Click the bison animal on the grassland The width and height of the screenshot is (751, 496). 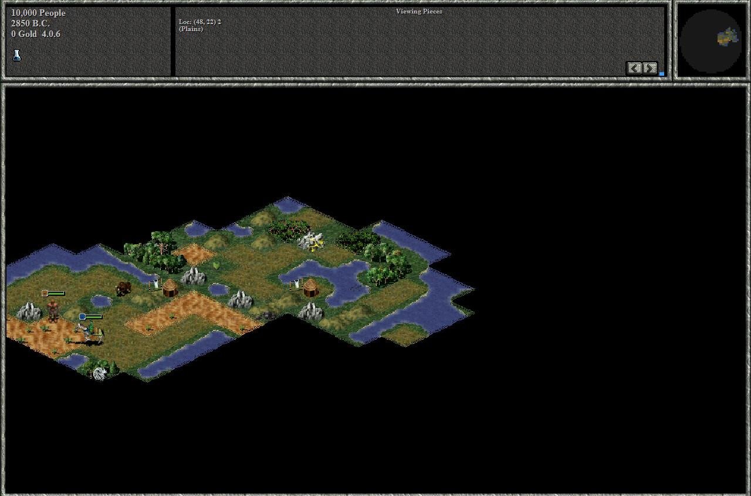click(123, 288)
